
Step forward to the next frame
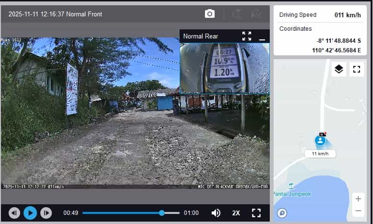pyautogui.click(x=46, y=212)
